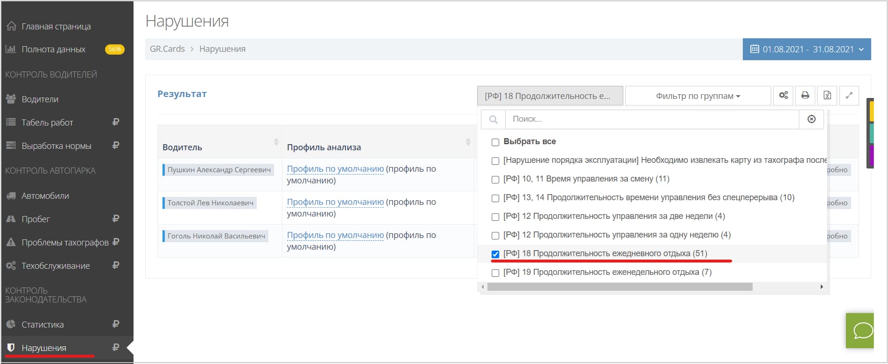The height and width of the screenshot is (364, 888).
Task: Uncheck [РФ] 18 Продолжительность ежедневного отдыха
Action: tap(495, 254)
